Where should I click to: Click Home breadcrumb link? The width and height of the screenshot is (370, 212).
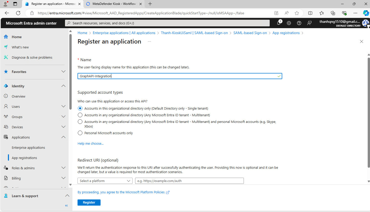click(82, 33)
